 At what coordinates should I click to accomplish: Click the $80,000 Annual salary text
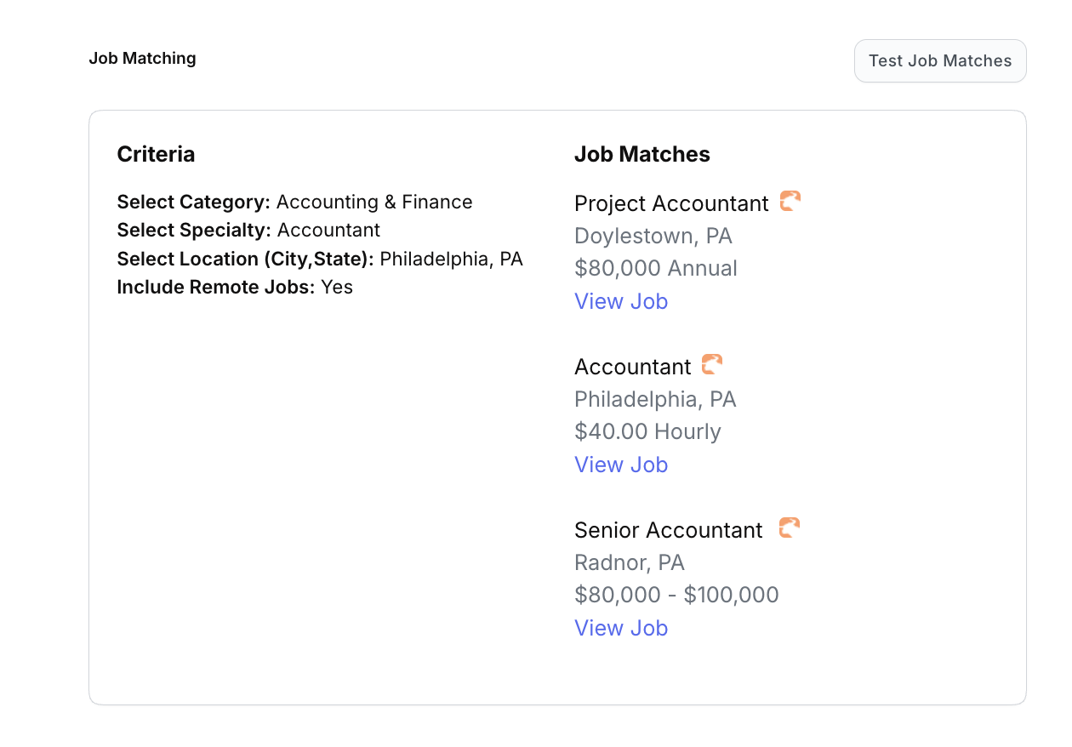coord(655,268)
